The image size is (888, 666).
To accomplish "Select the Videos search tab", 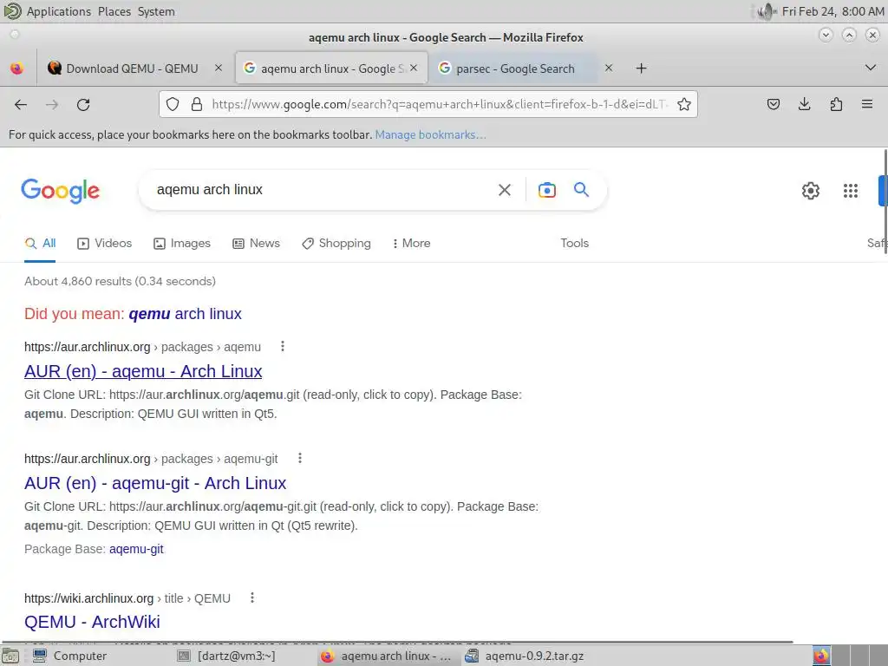I will [104, 243].
